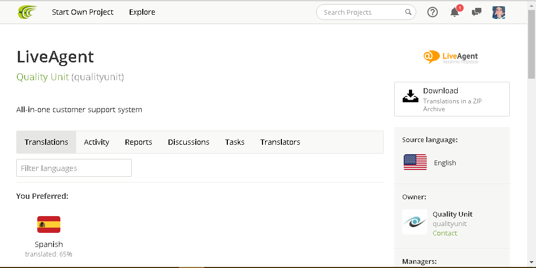The image size is (536, 268).
Task: Select the Translators tab
Action: click(x=280, y=142)
